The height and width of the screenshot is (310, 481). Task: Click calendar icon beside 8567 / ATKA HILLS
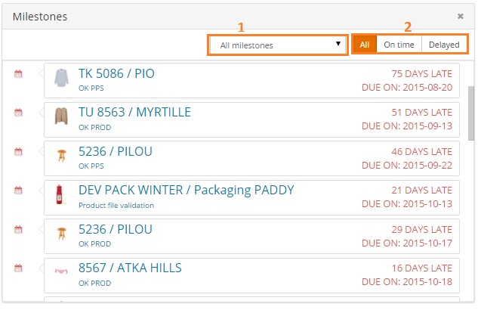click(19, 268)
